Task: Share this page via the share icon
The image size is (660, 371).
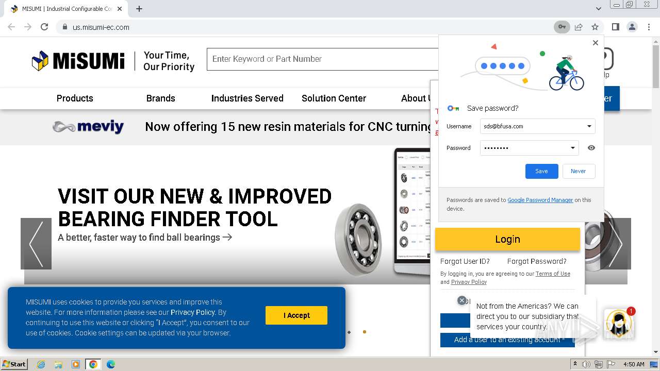Action: click(x=579, y=27)
